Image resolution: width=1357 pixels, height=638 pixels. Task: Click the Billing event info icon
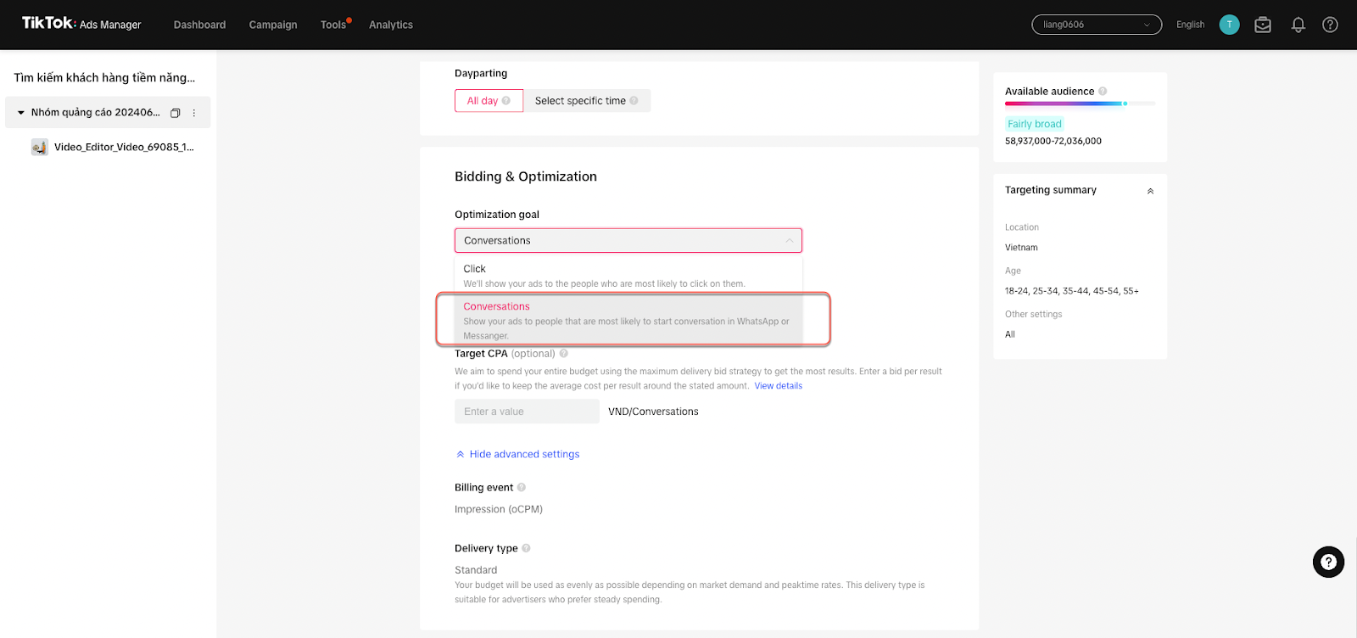(x=522, y=488)
